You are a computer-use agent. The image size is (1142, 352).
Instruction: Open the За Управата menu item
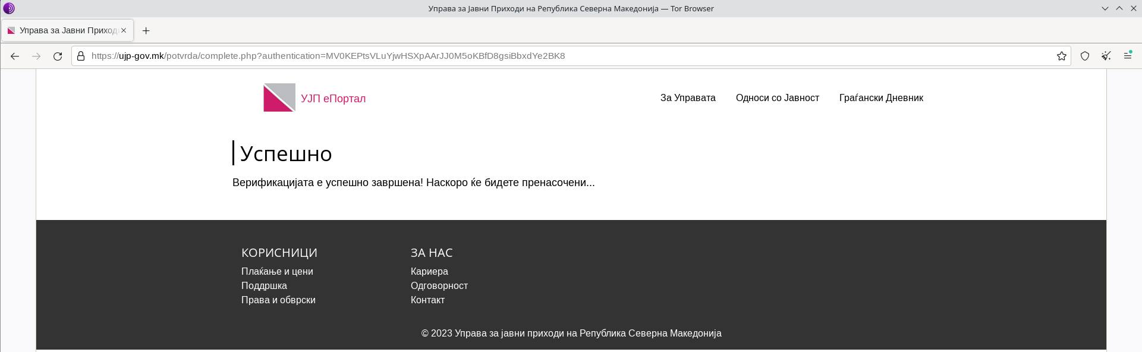[x=688, y=98]
